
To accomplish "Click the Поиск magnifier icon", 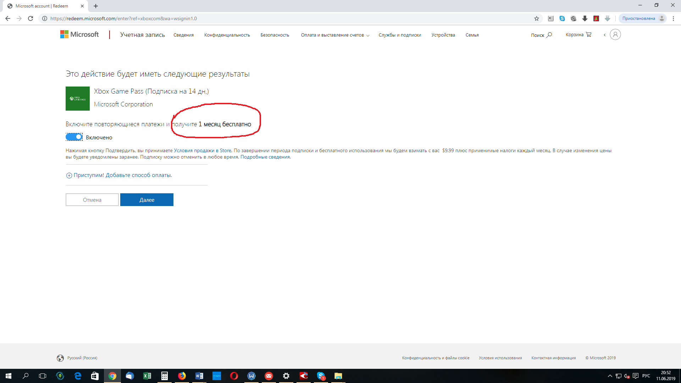I will (549, 35).
